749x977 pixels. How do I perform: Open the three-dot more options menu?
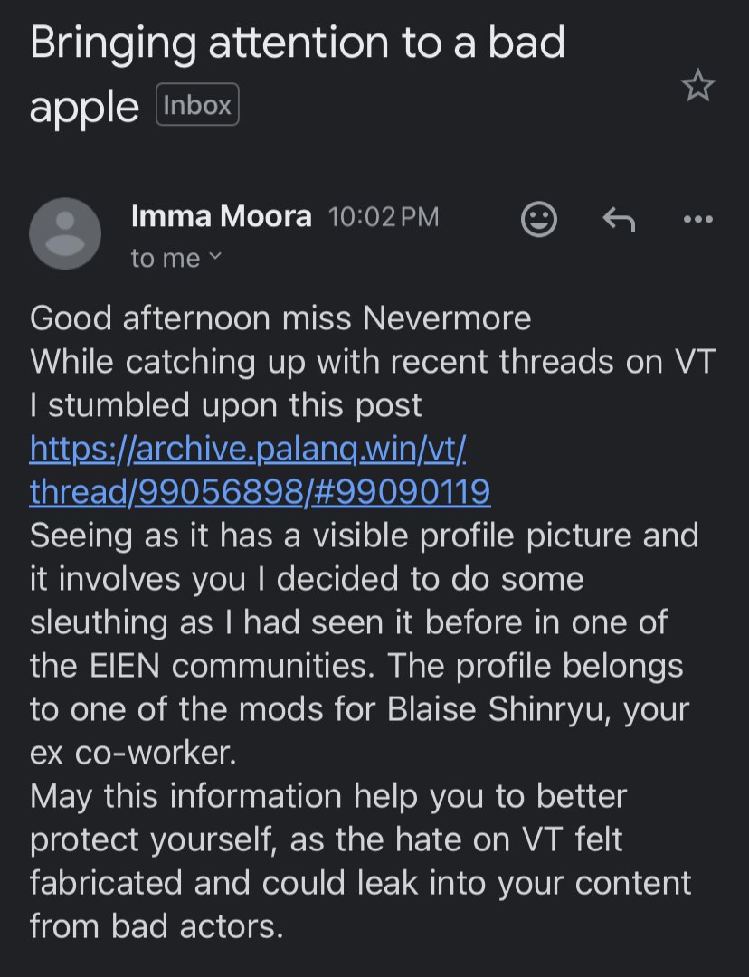[698, 219]
